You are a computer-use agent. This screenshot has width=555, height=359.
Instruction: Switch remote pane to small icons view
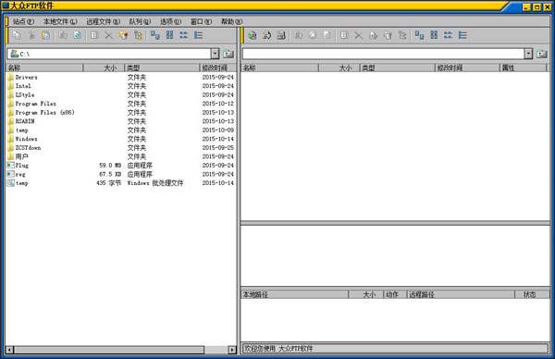[x=434, y=35]
